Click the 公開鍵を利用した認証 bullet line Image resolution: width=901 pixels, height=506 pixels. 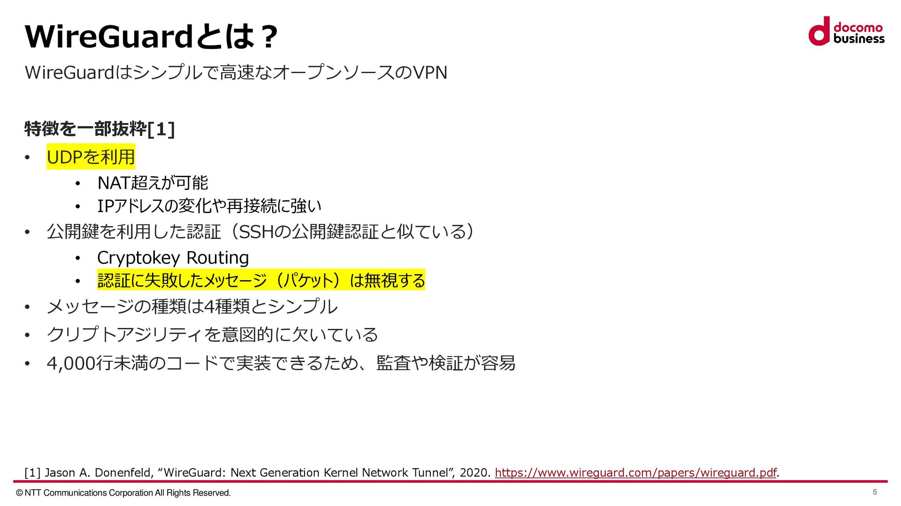(x=260, y=231)
